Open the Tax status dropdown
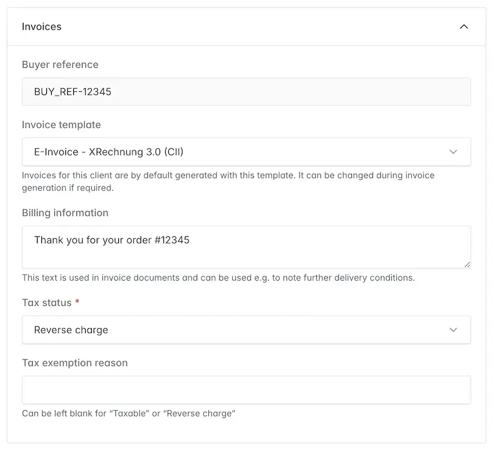 point(246,330)
